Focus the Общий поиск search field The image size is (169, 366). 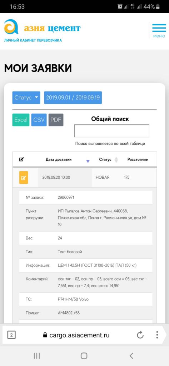coord(111,131)
